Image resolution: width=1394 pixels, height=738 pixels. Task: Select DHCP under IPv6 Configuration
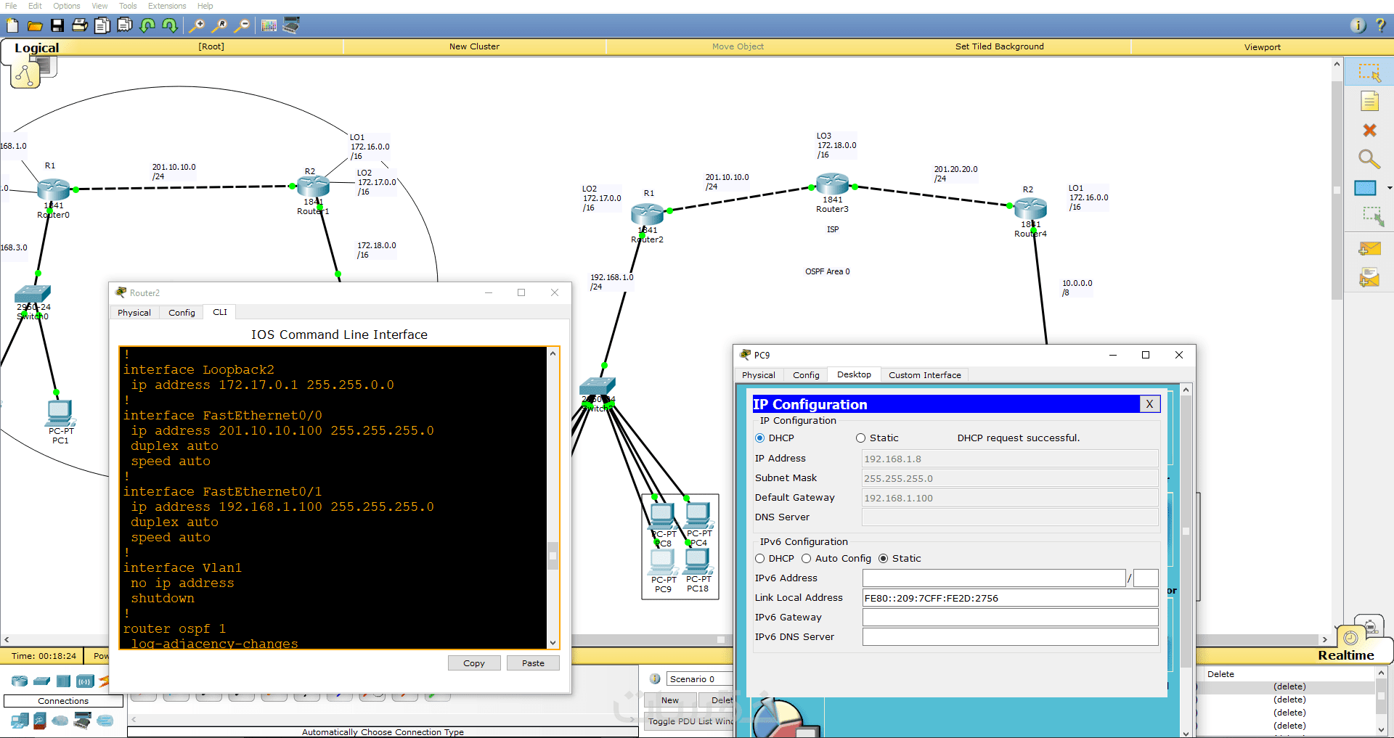tap(760, 559)
